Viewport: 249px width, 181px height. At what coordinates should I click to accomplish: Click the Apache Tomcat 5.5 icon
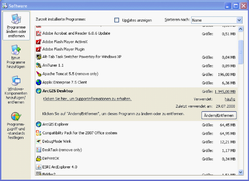tap(38, 74)
